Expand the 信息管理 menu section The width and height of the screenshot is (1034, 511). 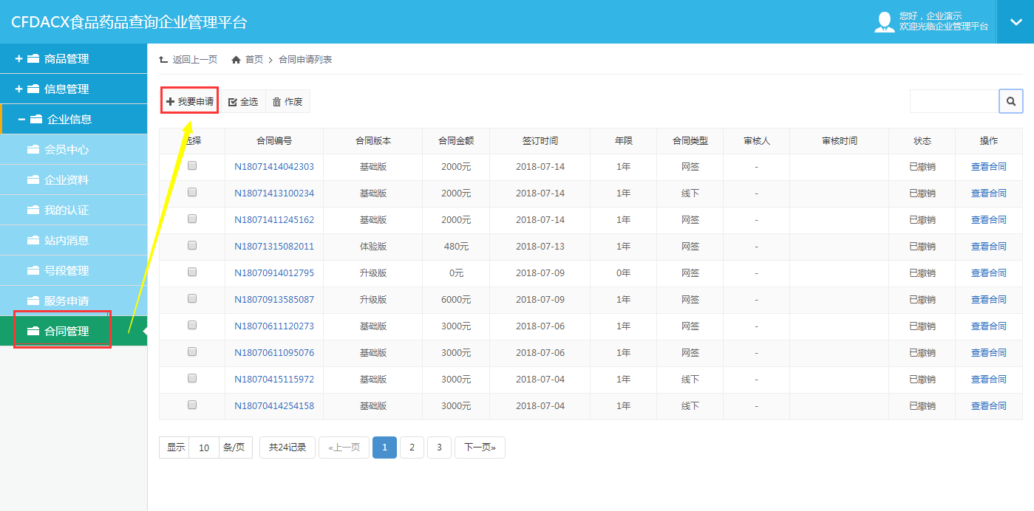pyautogui.click(x=73, y=89)
